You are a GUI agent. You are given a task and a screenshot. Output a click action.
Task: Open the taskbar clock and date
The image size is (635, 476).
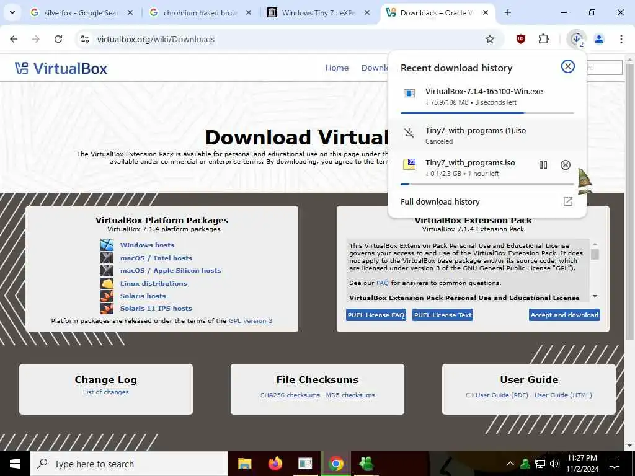[x=582, y=464]
